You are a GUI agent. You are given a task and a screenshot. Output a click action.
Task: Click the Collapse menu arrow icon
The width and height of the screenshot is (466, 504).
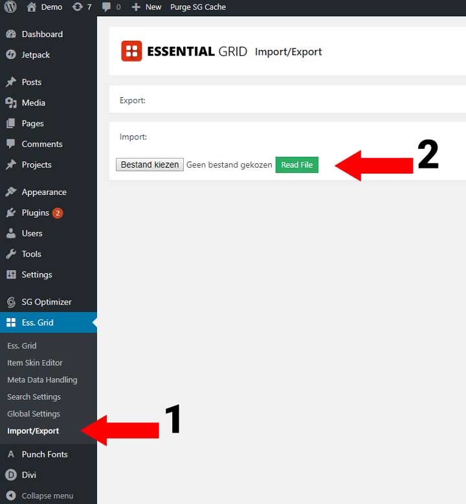11,496
